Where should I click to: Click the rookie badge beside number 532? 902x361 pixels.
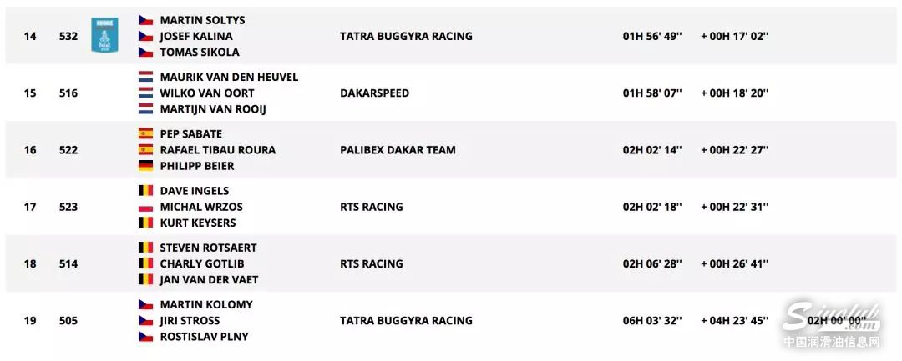(x=104, y=36)
